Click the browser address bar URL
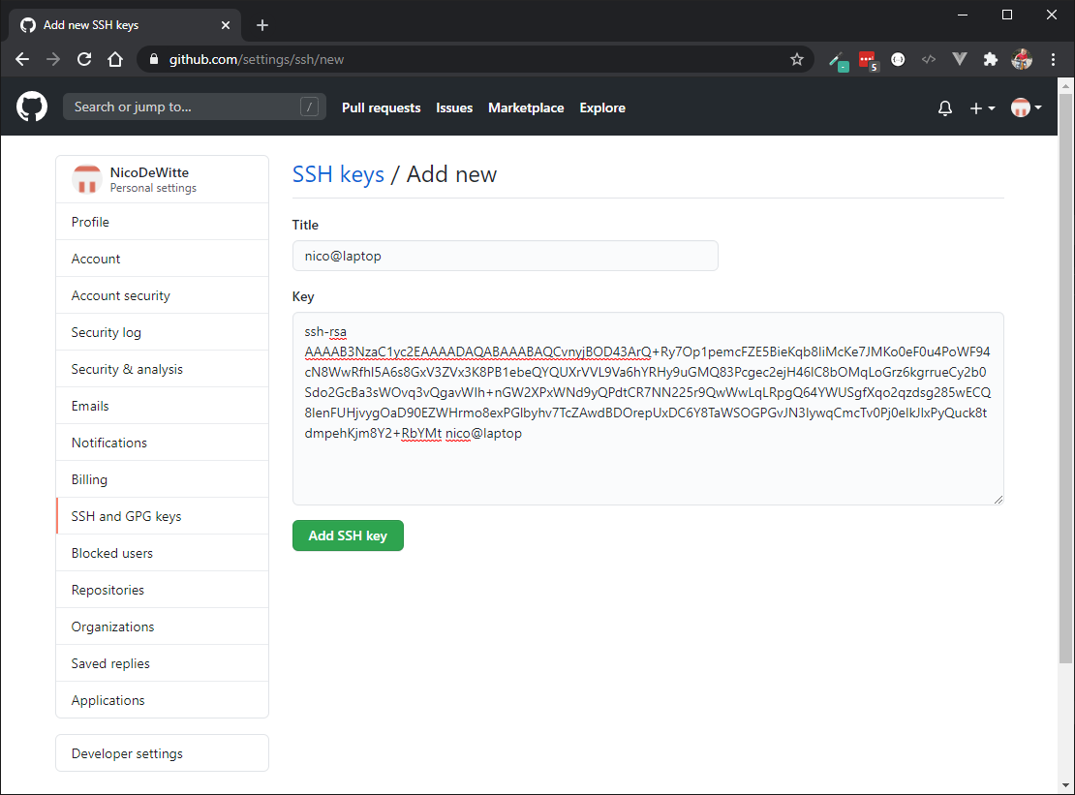The width and height of the screenshot is (1075, 795). [x=257, y=60]
